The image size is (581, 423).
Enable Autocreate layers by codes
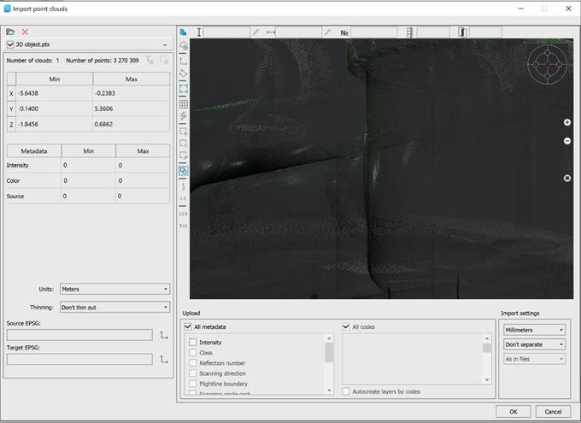pyautogui.click(x=346, y=391)
